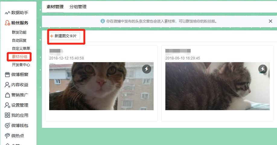Dismiss the 头条文章 info banner
Viewport: 277px width, 145px height.
[270, 21]
